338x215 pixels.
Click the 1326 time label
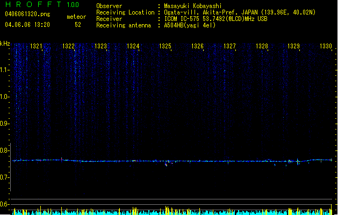(197, 46)
